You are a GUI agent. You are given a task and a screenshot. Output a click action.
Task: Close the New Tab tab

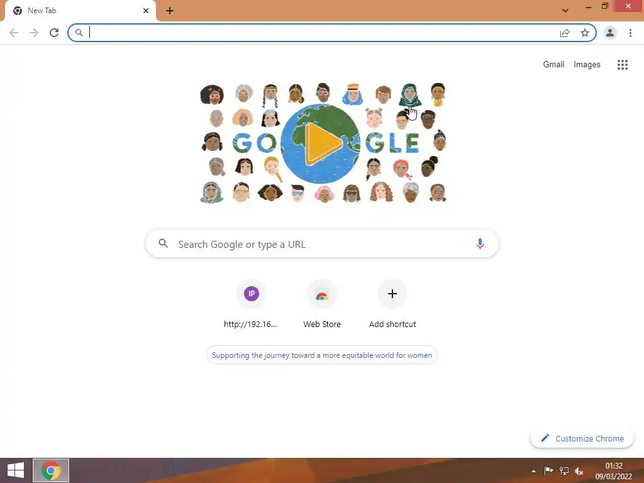click(146, 11)
